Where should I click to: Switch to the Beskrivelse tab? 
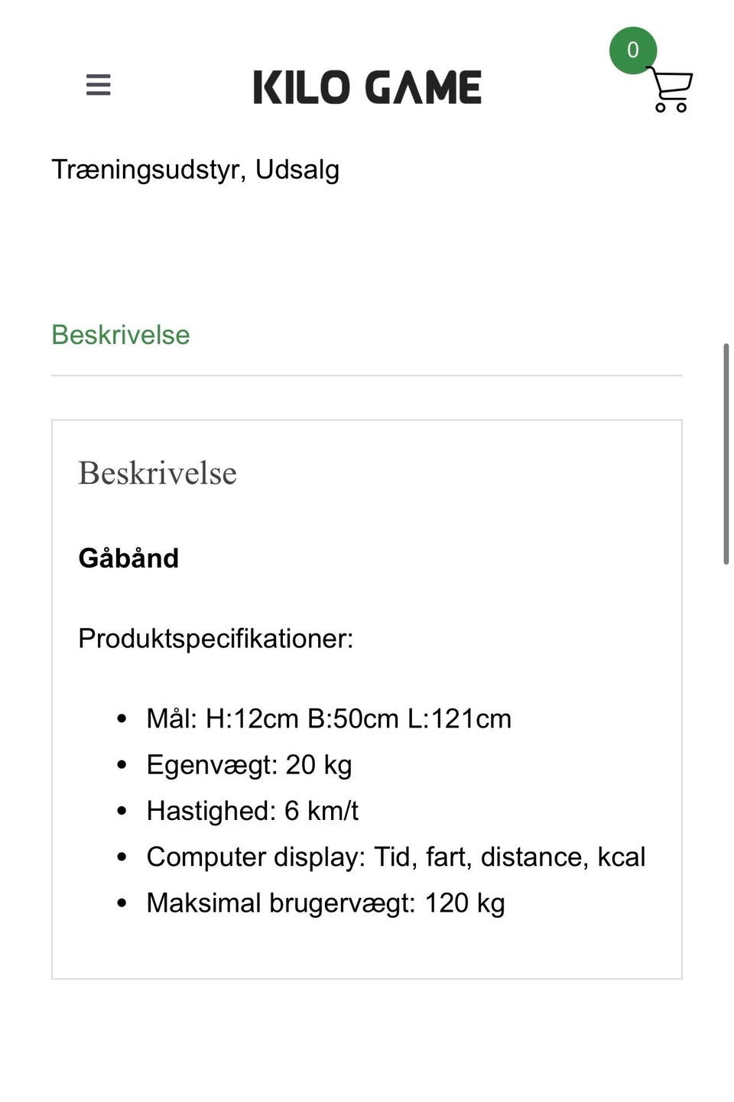click(x=120, y=335)
